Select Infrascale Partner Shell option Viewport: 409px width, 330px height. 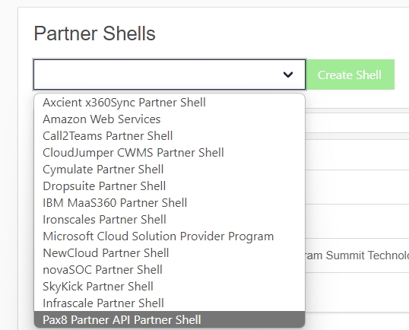tap(170, 303)
